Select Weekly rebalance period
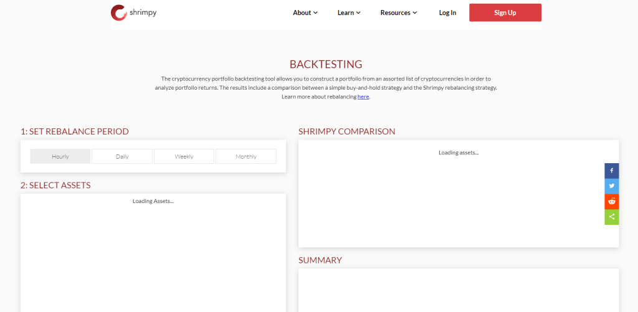The width and height of the screenshot is (638, 312). point(184,156)
